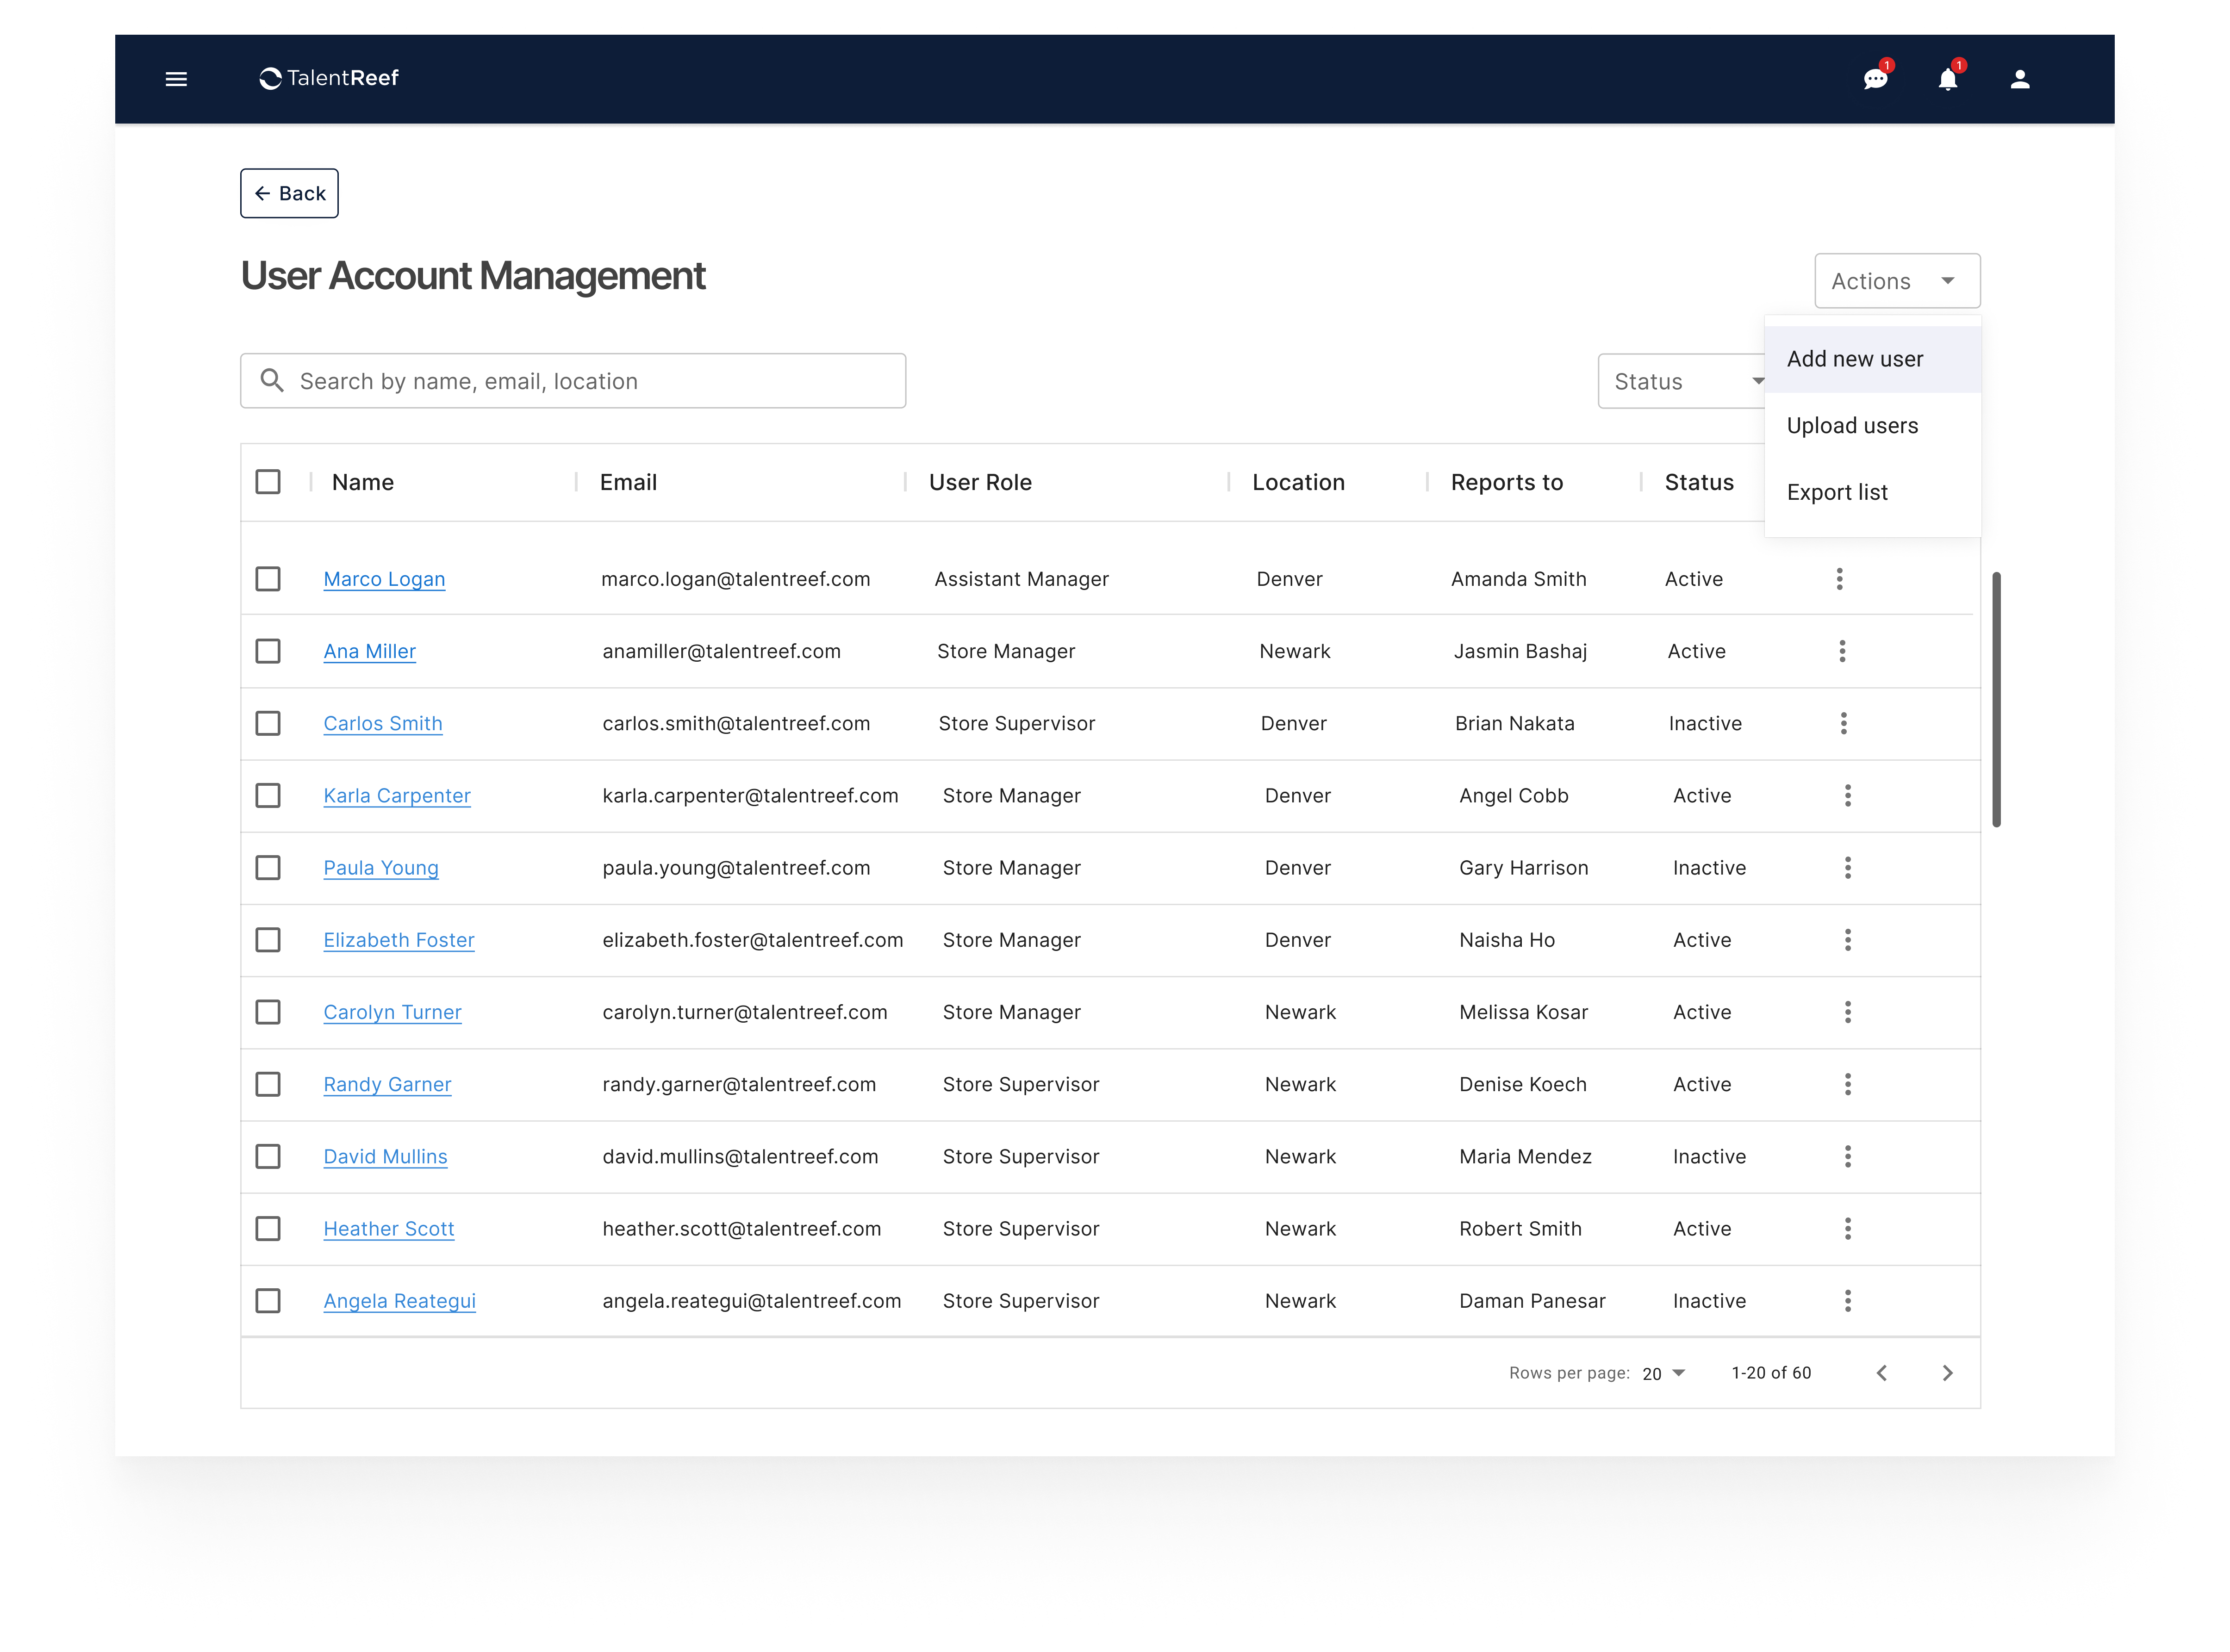Viewport: 2230px width, 1652px height.
Task: Open Karla Carpenter's profile link
Action: [396, 795]
